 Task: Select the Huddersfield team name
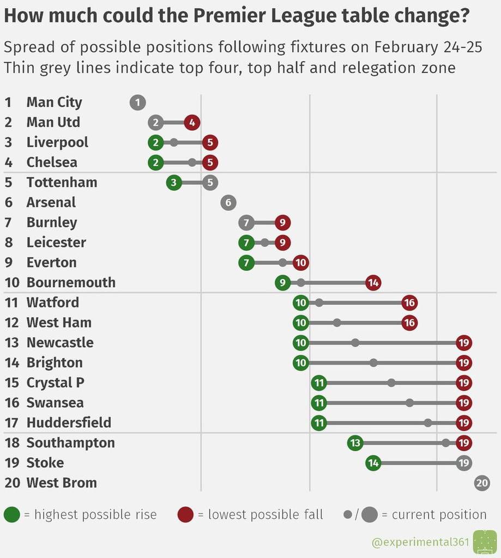69,423
